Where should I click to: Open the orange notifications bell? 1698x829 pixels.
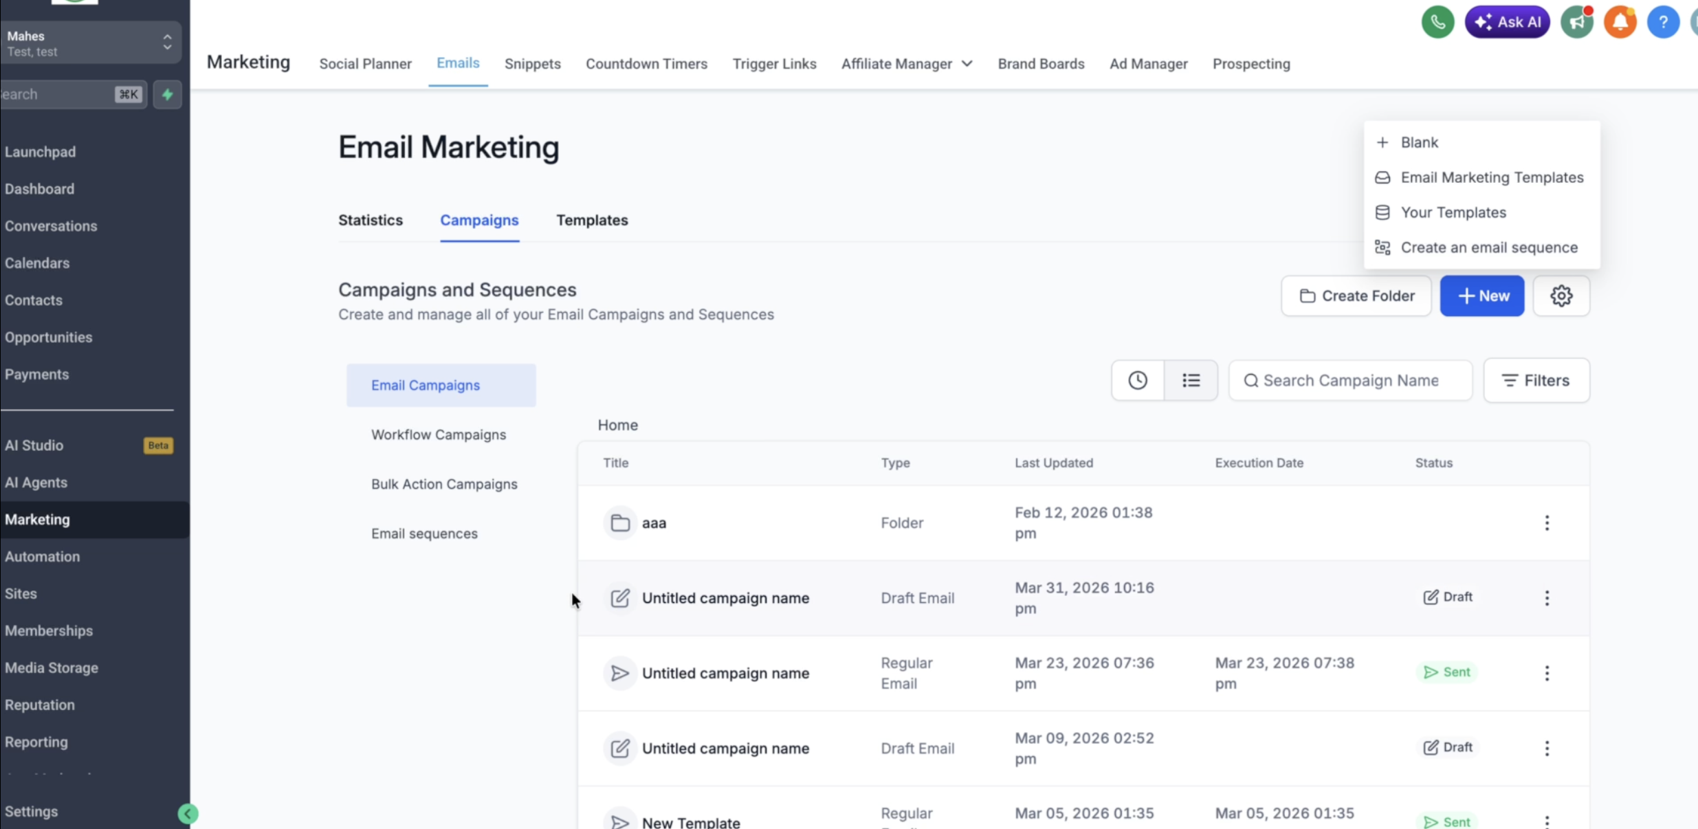1620,22
